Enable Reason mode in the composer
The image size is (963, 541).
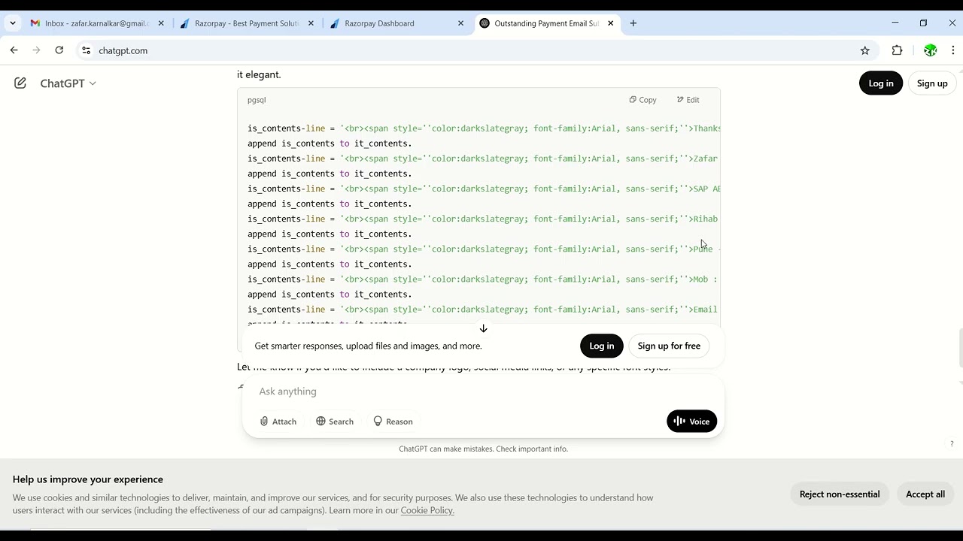tap(393, 422)
